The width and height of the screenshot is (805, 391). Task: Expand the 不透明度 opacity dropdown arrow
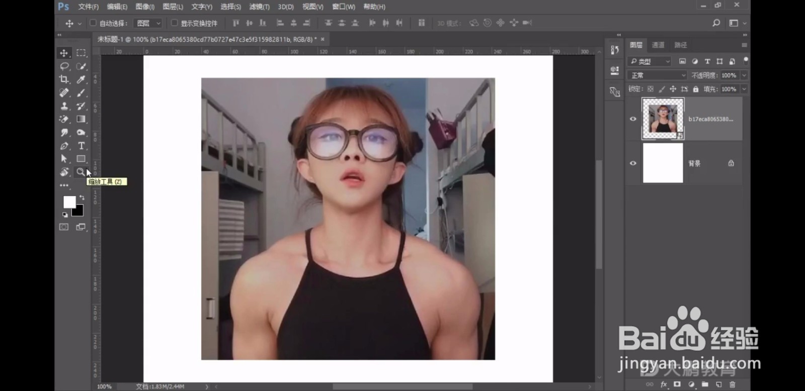pyautogui.click(x=744, y=75)
